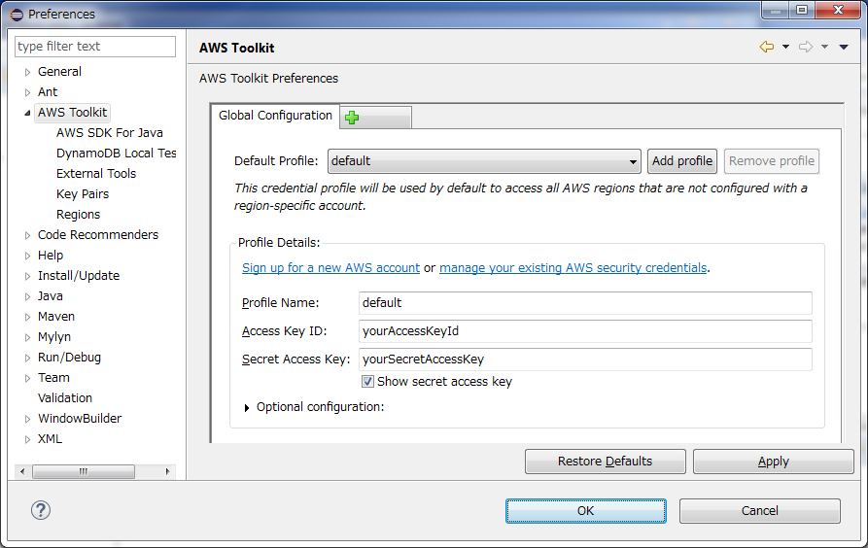
Task: Expand the Ant tree node
Action: click(27, 92)
